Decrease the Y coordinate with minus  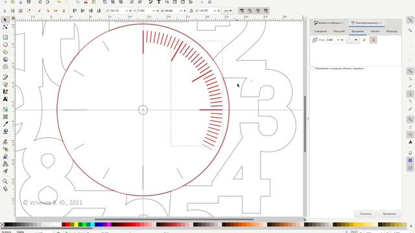pyautogui.click(x=154, y=11)
